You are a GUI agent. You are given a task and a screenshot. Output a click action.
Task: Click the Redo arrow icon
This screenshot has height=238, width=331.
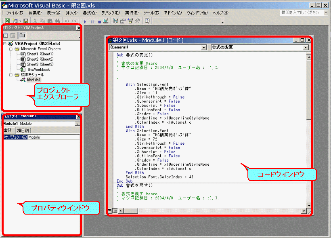(74, 21)
